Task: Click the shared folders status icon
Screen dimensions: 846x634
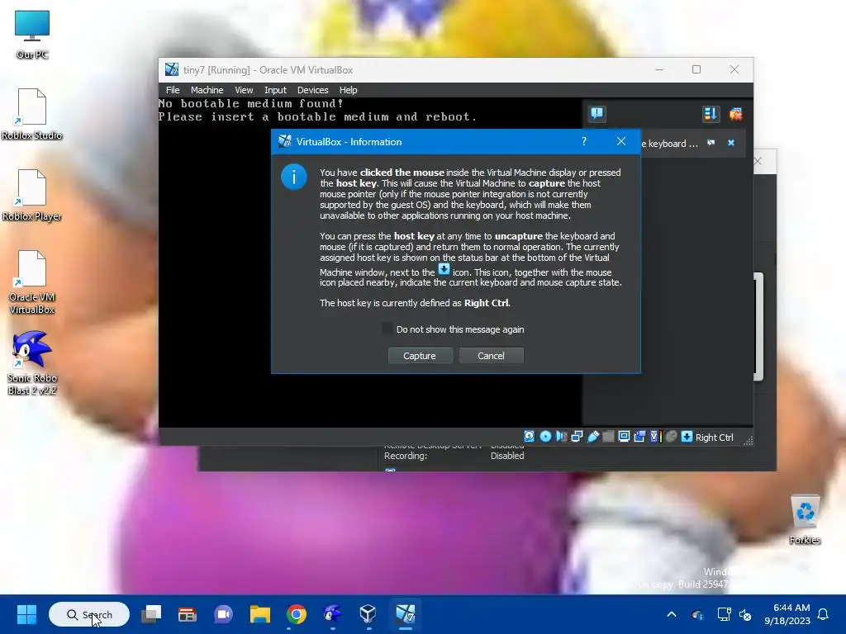Action: pos(609,437)
